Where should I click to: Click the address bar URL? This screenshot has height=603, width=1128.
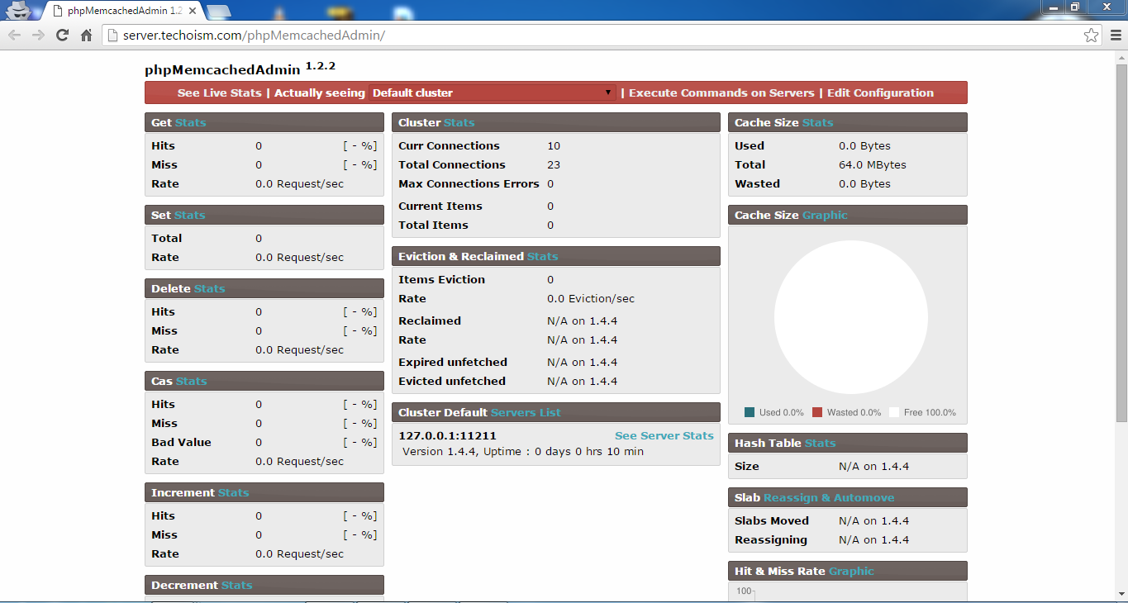tap(254, 36)
